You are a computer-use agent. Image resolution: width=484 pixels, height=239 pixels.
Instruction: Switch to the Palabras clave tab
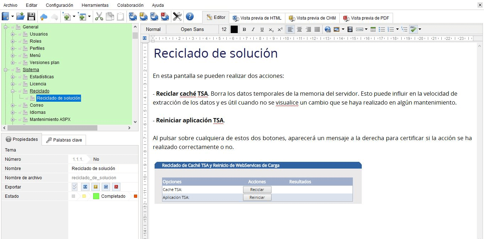coord(64,140)
